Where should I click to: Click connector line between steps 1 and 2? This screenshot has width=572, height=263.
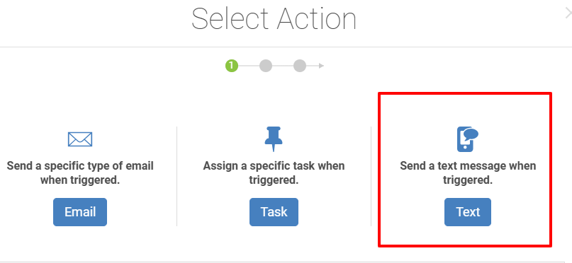tap(249, 66)
